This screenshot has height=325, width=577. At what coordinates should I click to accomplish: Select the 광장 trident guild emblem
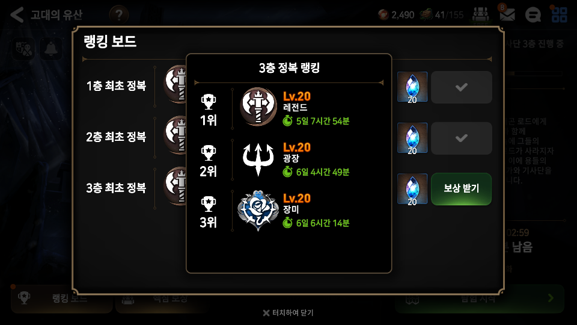tap(258, 159)
